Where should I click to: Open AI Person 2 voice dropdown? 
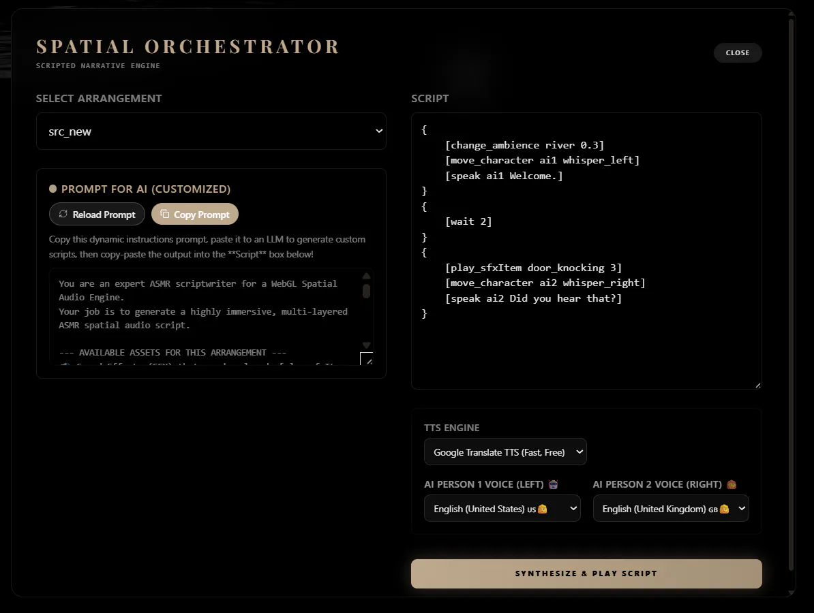click(671, 508)
